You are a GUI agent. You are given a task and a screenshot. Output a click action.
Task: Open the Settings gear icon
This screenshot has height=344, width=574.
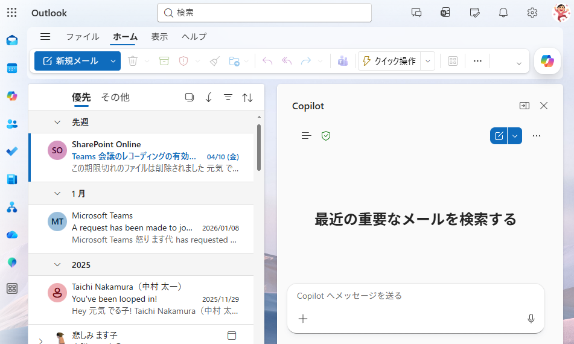532,13
